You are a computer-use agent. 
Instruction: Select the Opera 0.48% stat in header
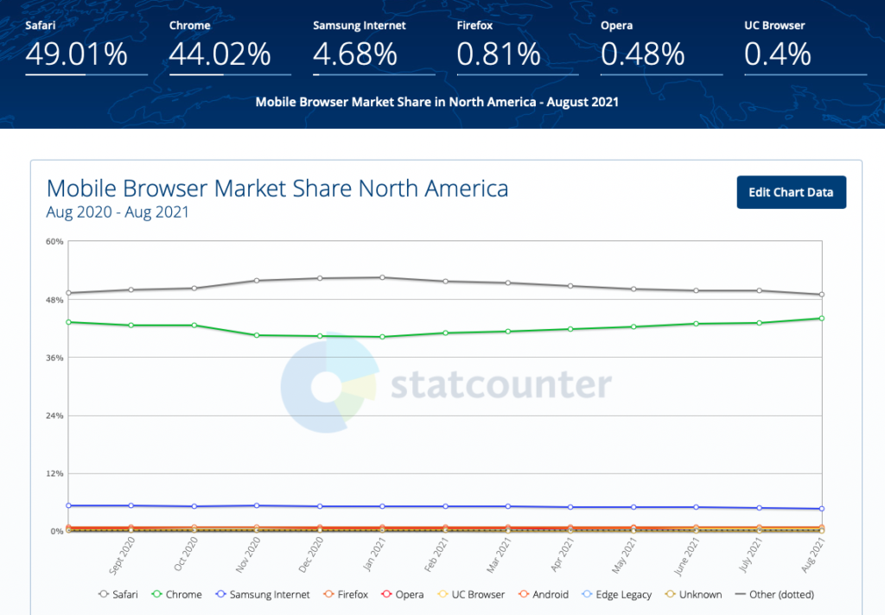[662, 48]
